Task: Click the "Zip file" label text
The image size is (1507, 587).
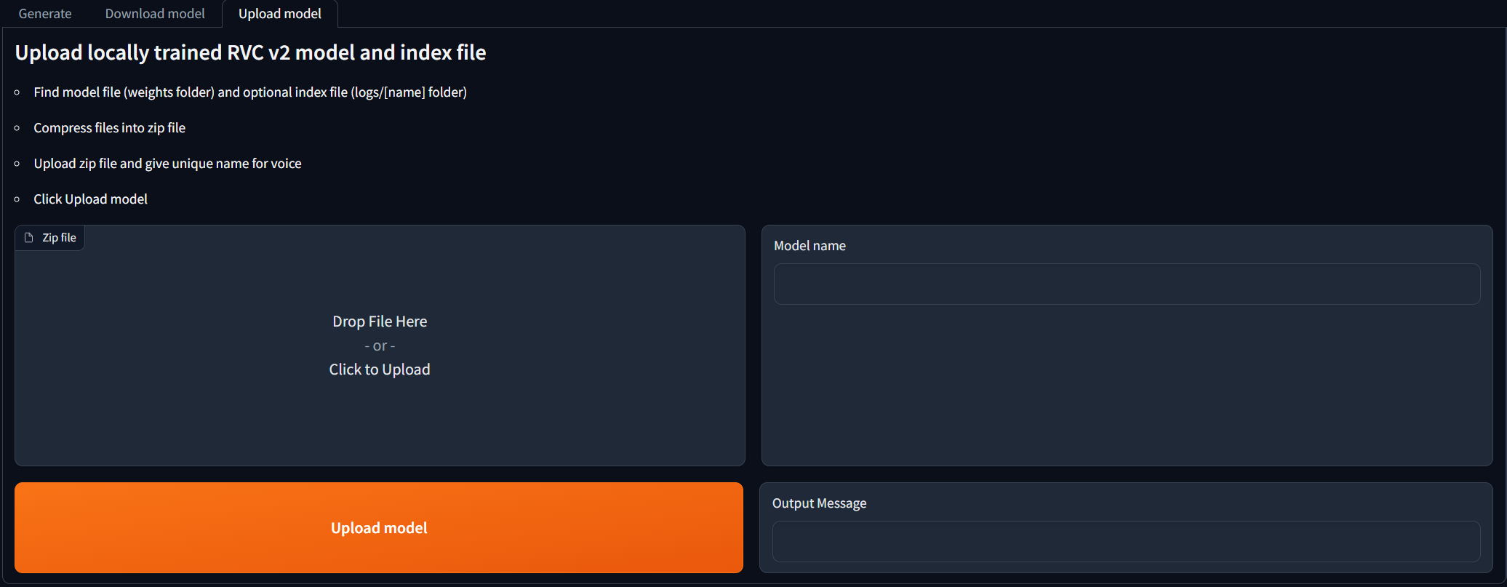Action: (x=59, y=238)
